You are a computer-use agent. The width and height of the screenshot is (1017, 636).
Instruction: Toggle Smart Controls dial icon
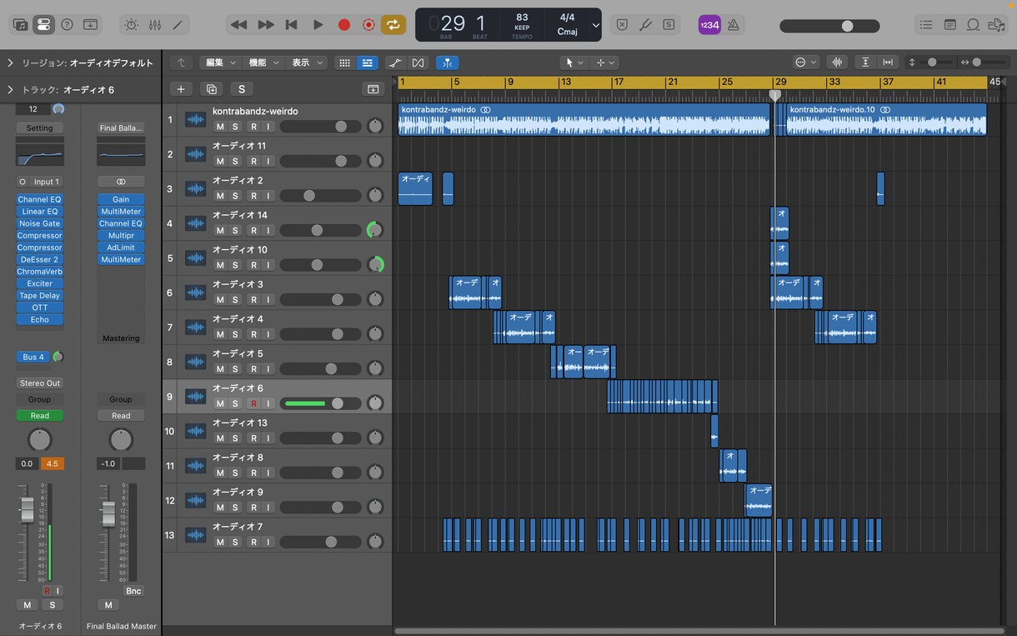pos(132,25)
